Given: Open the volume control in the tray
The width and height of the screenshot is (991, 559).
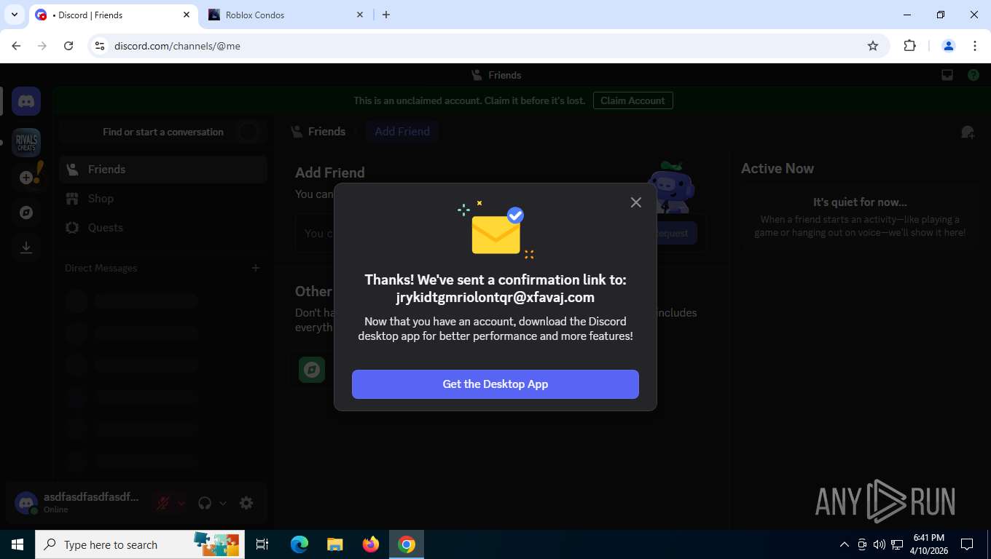Looking at the screenshot, I should 880,544.
